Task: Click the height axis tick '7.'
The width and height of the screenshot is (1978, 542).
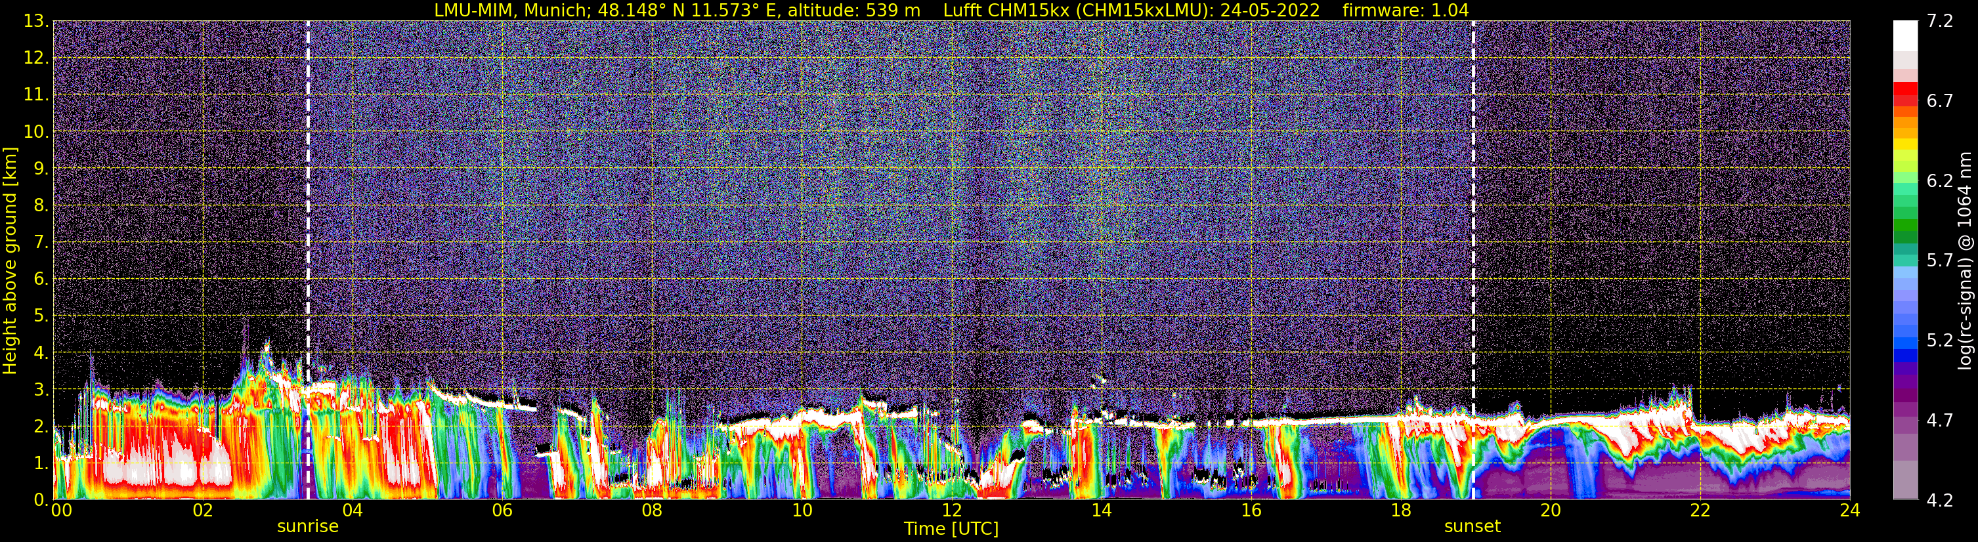Action: click(x=41, y=242)
